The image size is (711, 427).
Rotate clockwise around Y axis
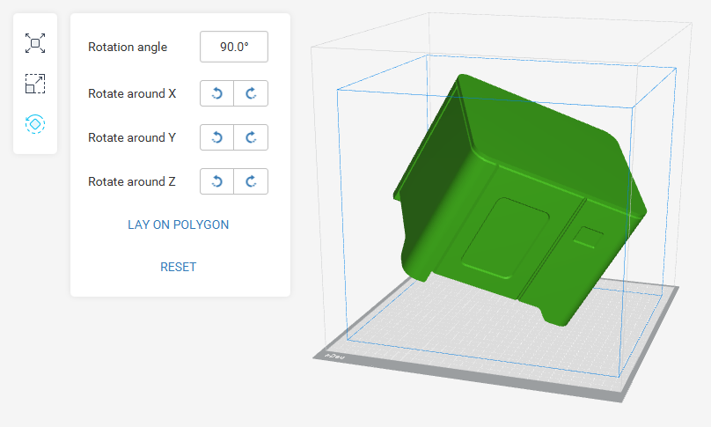pos(251,137)
